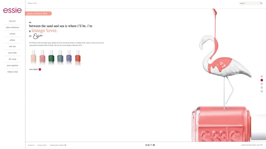Click the essie logo
The image size is (266, 149).
[12, 10]
